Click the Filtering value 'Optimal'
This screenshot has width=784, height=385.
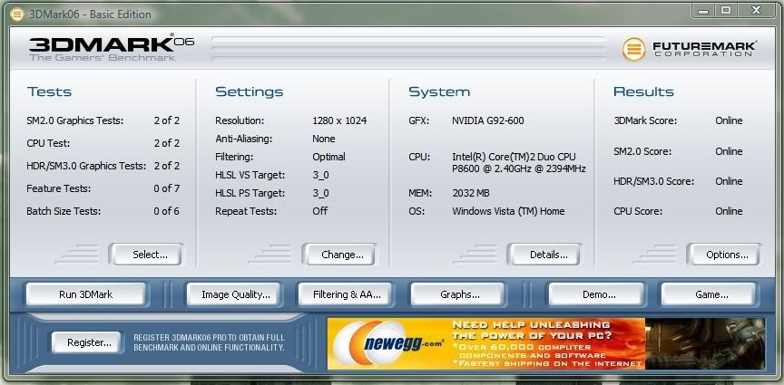pyautogui.click(x=328, y=157)
